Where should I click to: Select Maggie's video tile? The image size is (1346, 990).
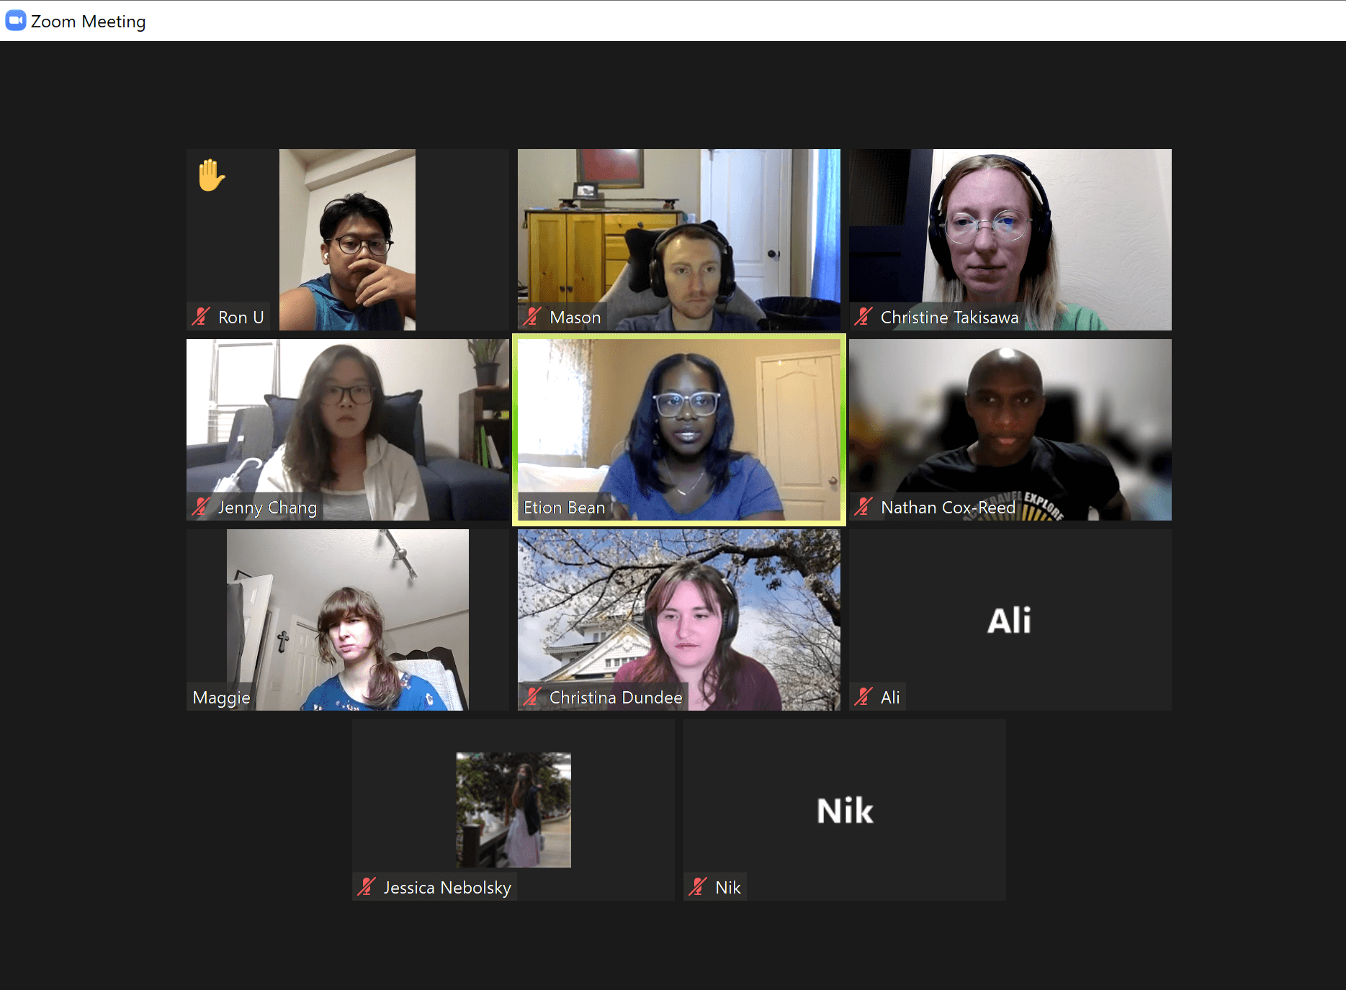[x=348, y=620]
